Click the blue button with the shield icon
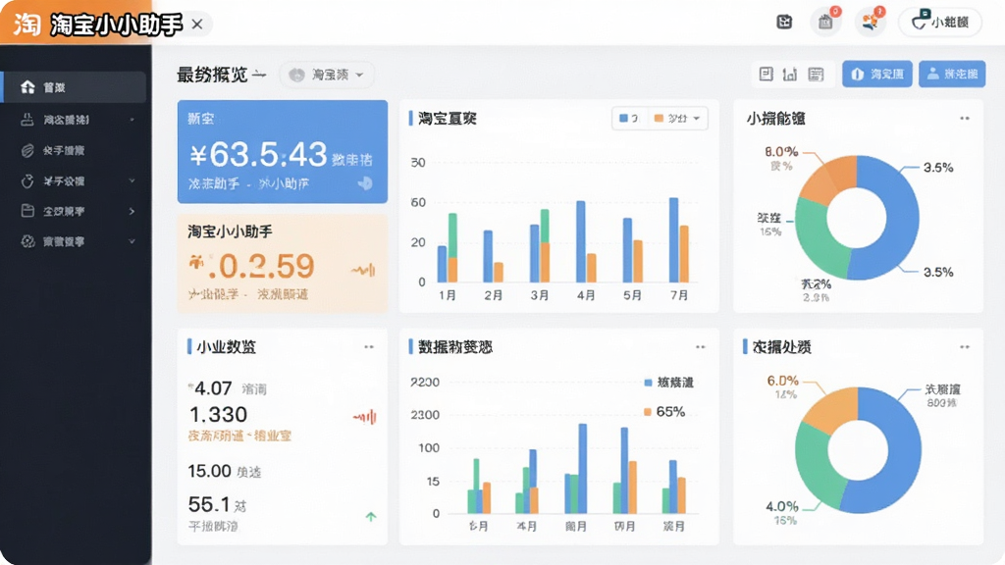The height and width of the screenshot is (565, 1005). pos(876,75)
